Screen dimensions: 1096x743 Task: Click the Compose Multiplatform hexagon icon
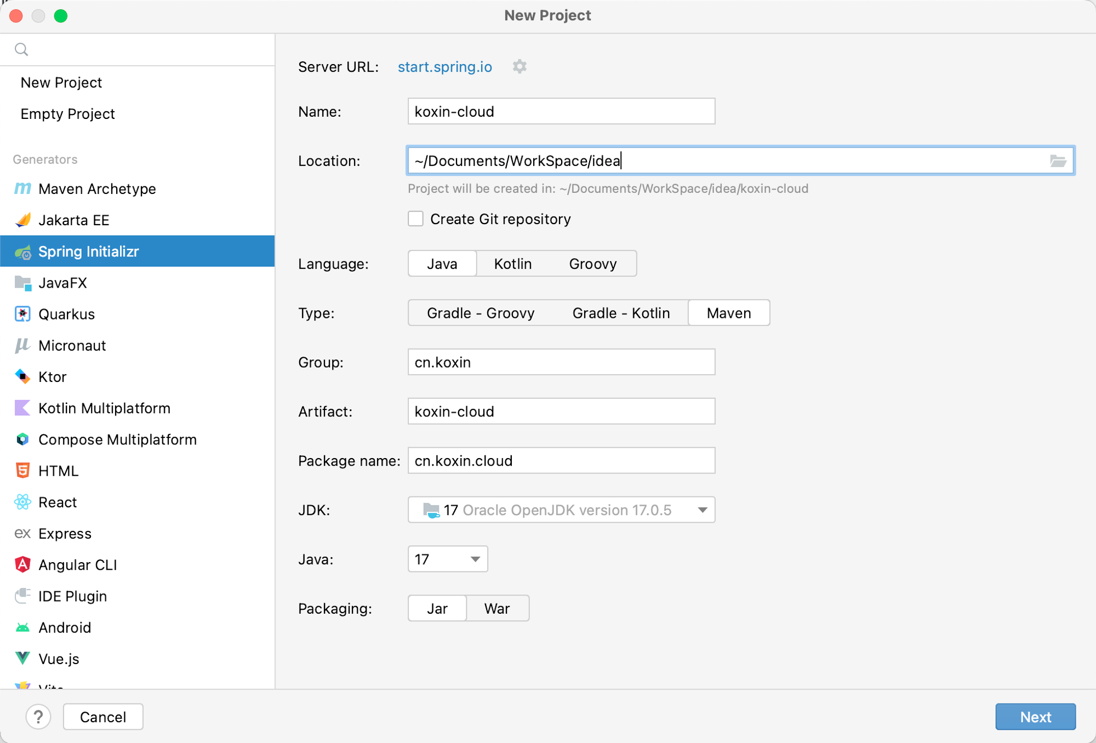22,439
